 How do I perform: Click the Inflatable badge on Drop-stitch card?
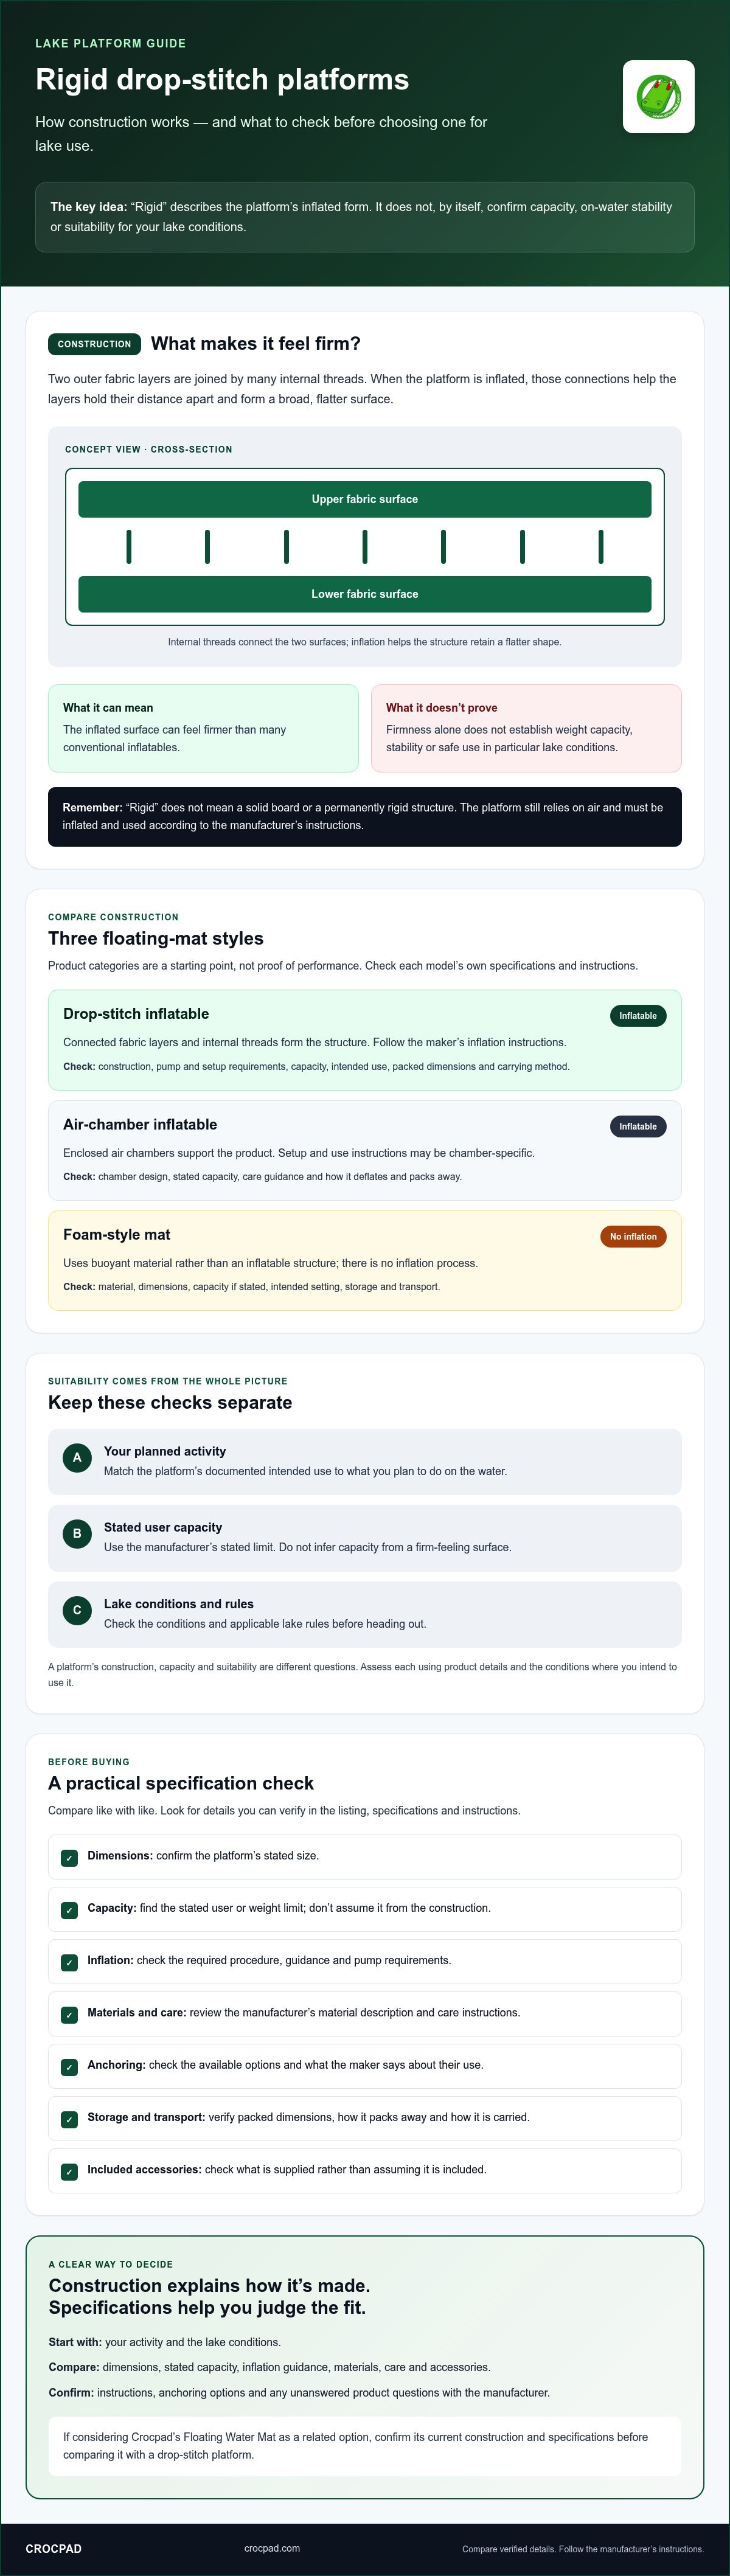[x=638, y=1016]
